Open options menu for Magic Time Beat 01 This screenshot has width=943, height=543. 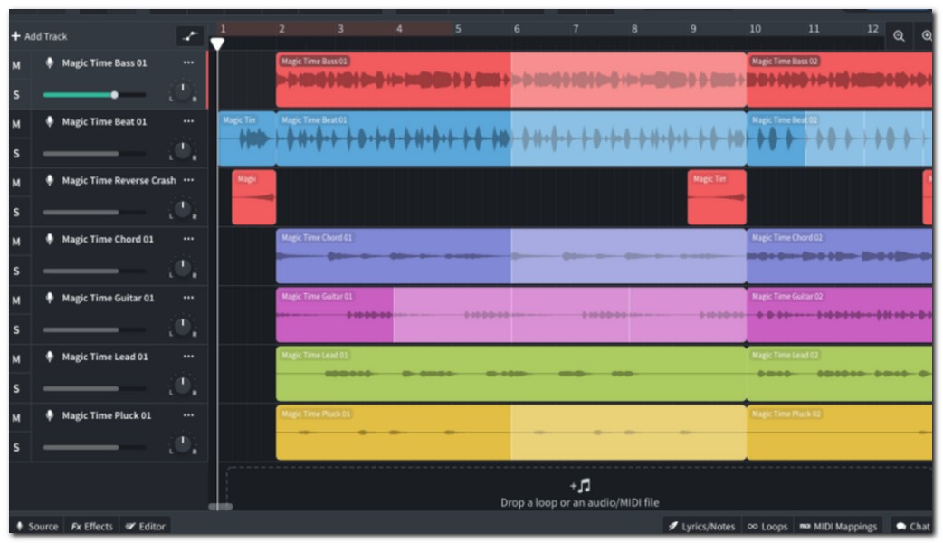tap(188, 121)
